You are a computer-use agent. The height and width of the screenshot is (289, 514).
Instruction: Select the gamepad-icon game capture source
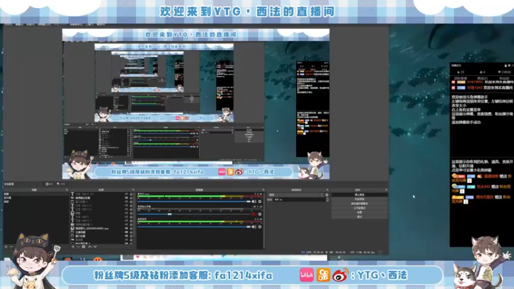pos(102,240)
